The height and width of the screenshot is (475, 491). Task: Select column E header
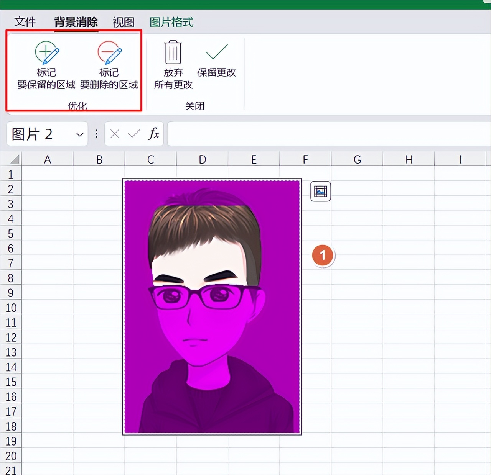(x=254, y=159)
